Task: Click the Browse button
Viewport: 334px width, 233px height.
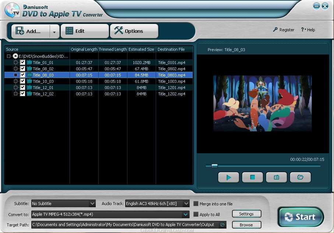Action: click(x=246, y=225)
